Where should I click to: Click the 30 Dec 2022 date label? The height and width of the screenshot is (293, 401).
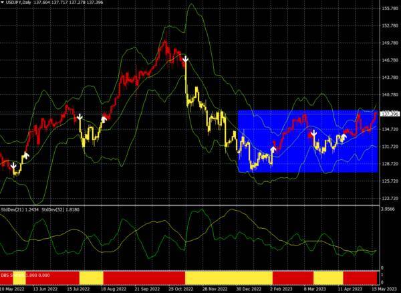(249, 289)
